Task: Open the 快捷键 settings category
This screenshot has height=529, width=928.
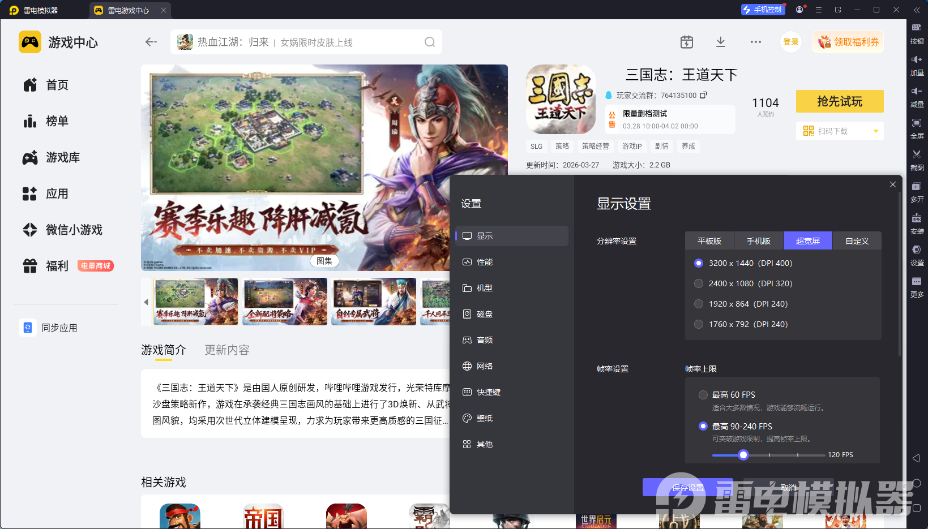Action: coord(512,392)
